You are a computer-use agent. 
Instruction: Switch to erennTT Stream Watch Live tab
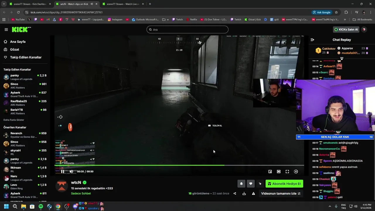123,4
